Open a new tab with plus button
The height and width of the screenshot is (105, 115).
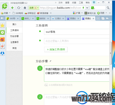click(x=98, y=18)
